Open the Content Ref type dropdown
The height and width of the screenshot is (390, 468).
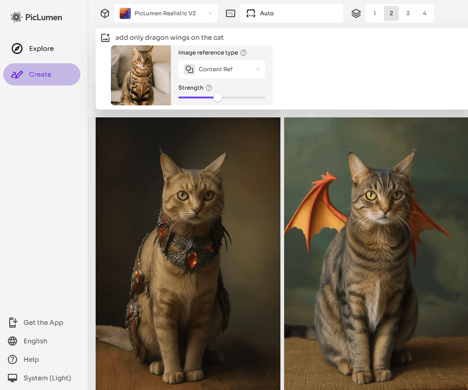pos(222,69)
